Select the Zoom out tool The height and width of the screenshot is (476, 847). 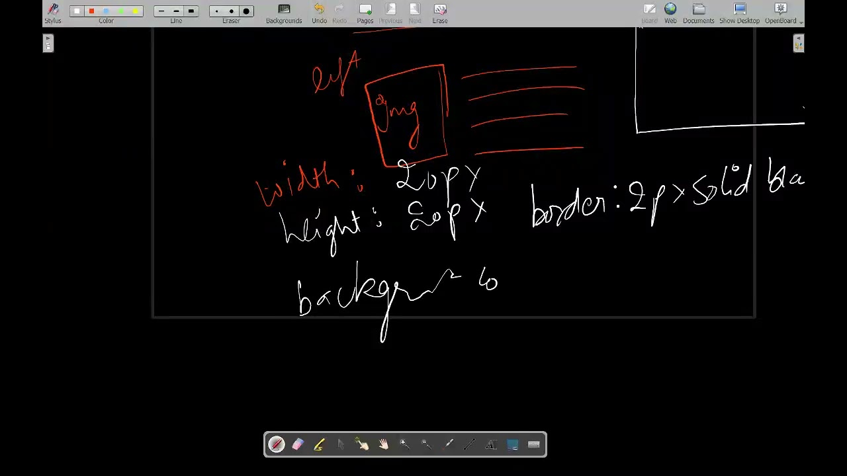coord(426,444)
